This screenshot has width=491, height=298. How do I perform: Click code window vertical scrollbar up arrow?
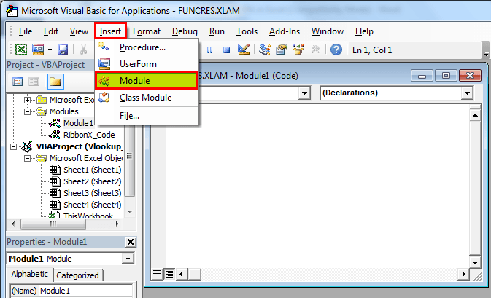pyautogui.click(x=475, y=115)
